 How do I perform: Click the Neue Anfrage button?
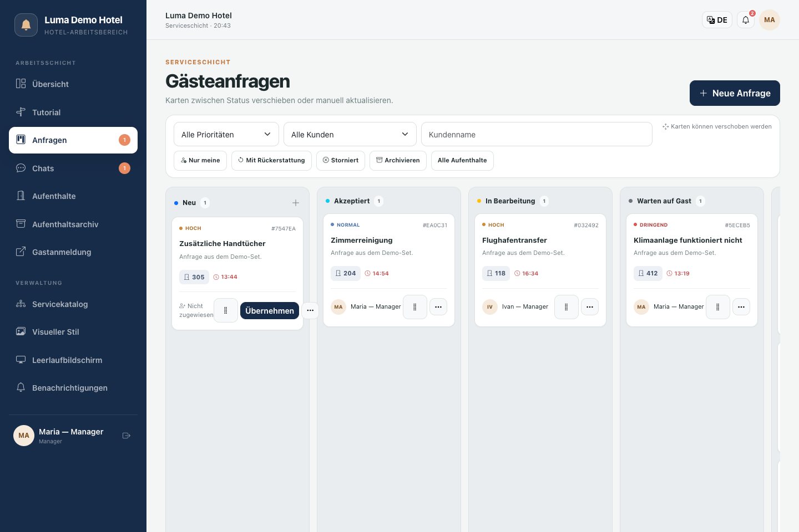coord(735,93)
